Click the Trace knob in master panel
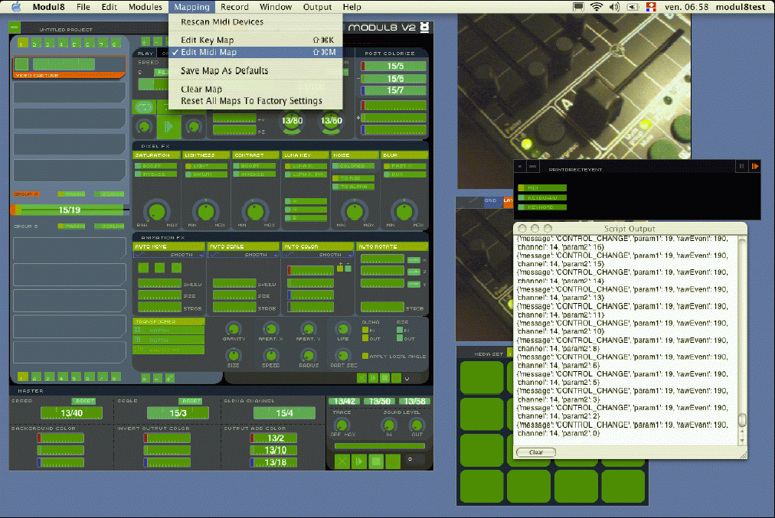Viewport: 775px width, 518px height. (x=342, y=424)
